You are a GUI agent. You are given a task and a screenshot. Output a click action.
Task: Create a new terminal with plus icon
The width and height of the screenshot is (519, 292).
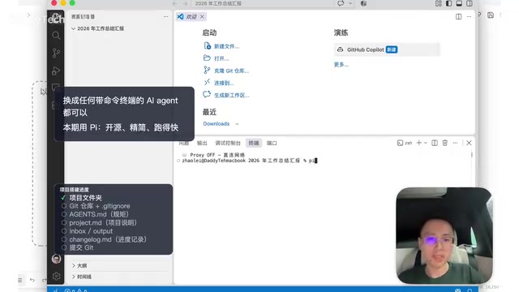point(418,143)
